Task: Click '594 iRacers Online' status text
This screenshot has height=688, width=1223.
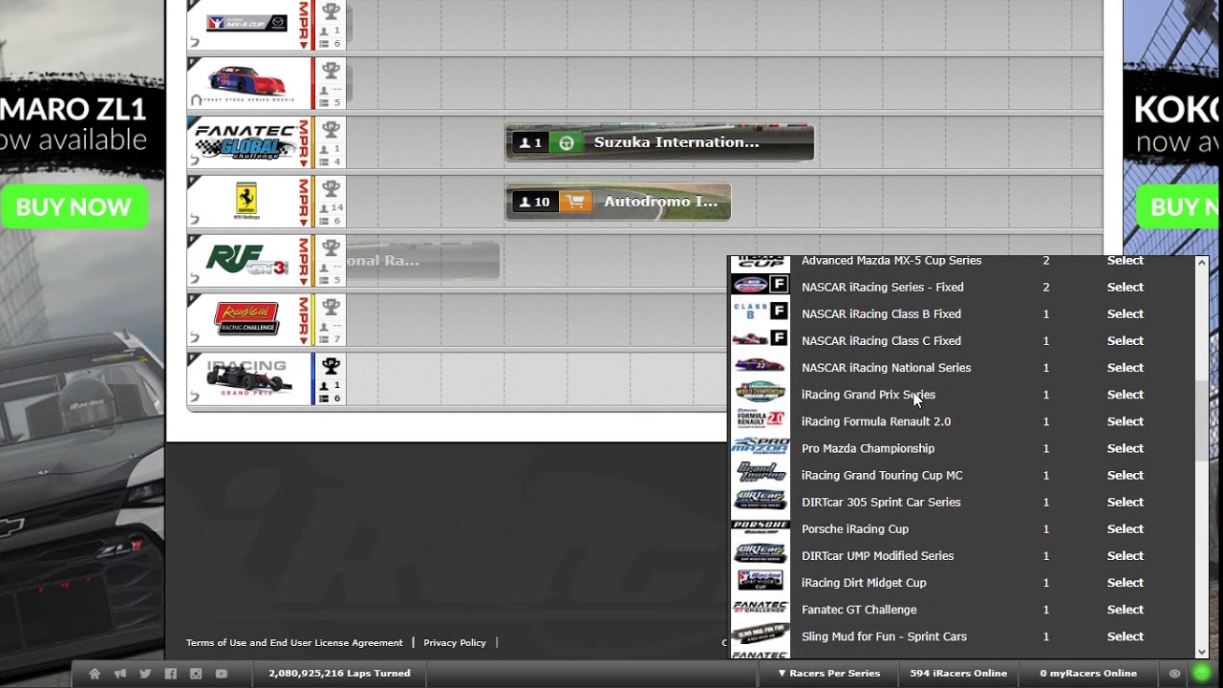Action: 958,674
